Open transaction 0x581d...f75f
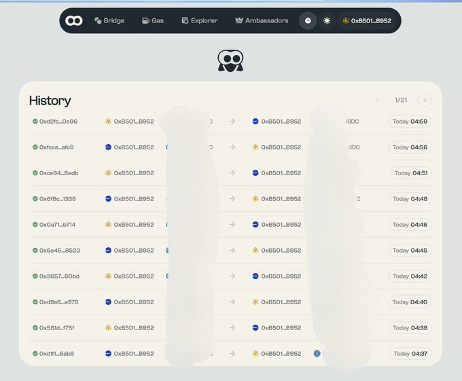Screen dimensions: 462x381 (56, 328)
